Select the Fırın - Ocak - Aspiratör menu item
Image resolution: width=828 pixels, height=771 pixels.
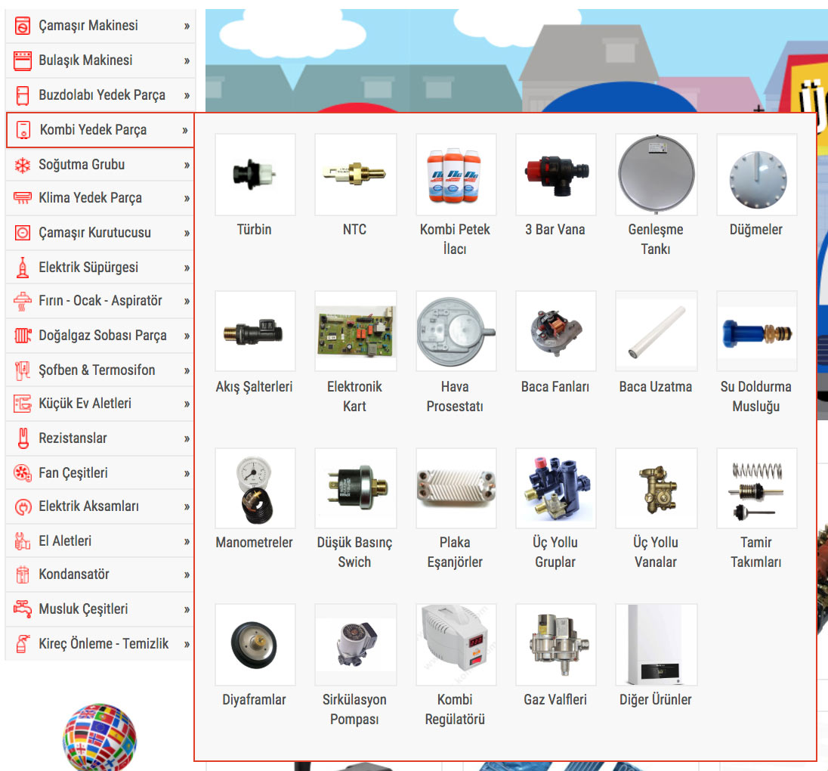point(100,301)
